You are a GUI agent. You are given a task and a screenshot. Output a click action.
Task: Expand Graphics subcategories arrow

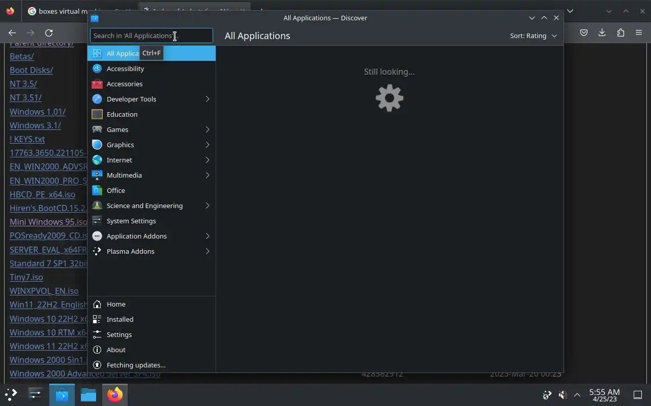pos(208,145)
